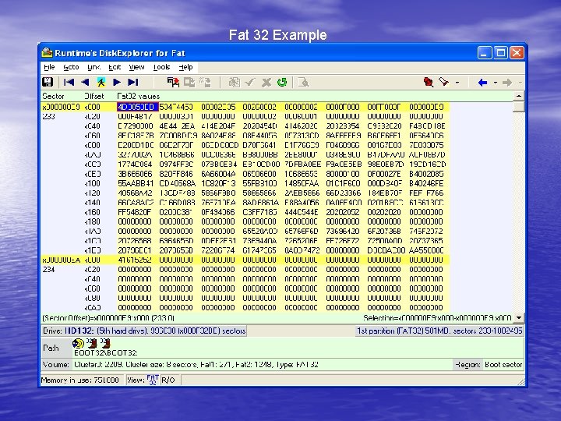Open the File menu
Screen dimensions: 561x421
49,67
